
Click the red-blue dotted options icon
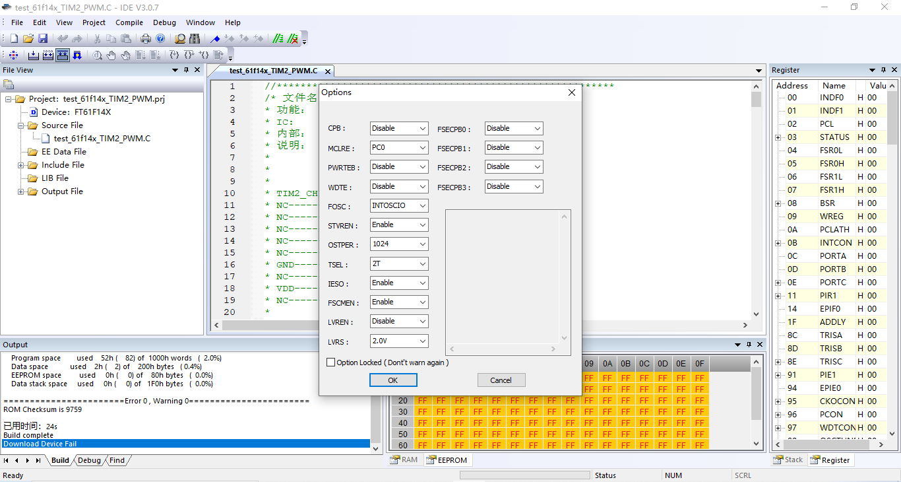click(x=14, y=55)
